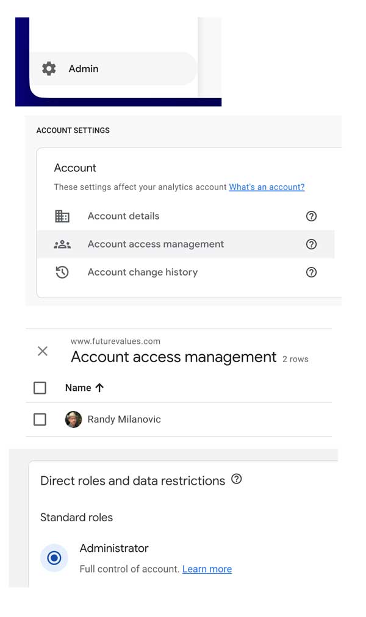The width and height of the screenshot is (366, 617).
Task: Click Randy Milanovic's profile avatar
Action: (x=73, y=419)
